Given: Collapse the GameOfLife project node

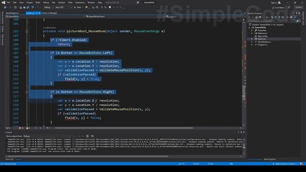Looking at the screenshot, I should (250, 28).
